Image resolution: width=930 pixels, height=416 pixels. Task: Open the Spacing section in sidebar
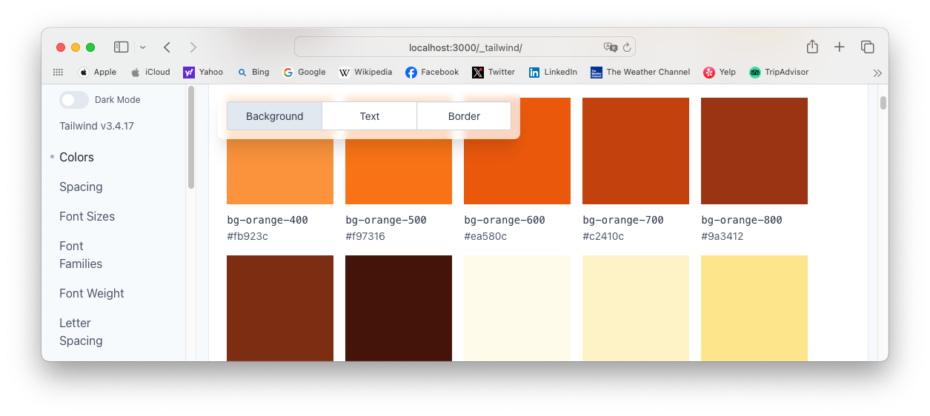81,187
